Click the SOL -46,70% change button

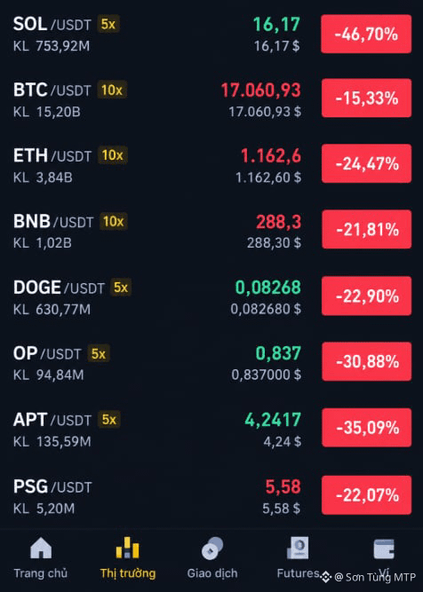[x=366, y=34]
